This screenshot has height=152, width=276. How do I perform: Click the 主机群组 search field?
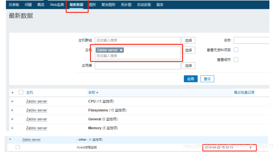138,40
